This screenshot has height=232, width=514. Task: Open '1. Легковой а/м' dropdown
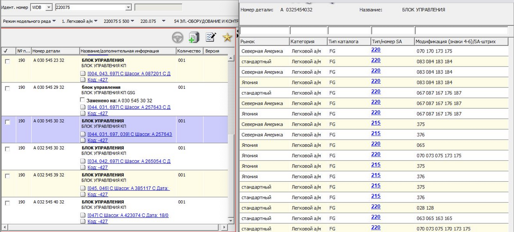coord(80,21)
